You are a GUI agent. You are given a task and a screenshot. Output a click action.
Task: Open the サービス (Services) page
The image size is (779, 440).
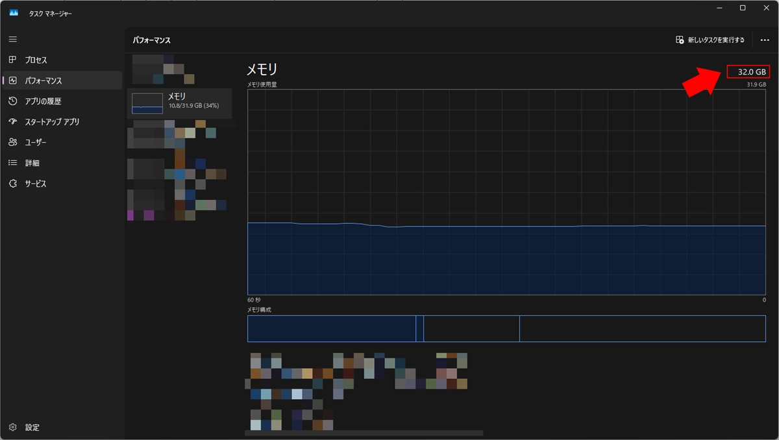point(35,184)
